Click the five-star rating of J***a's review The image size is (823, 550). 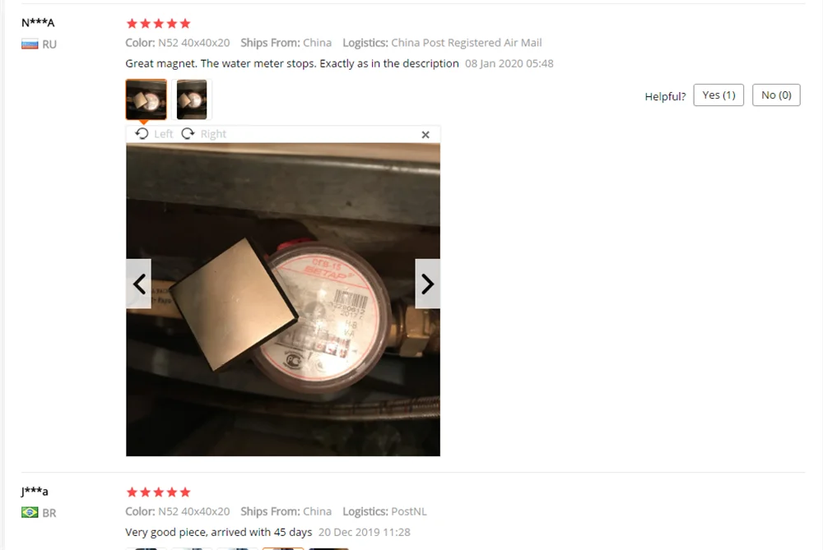(x=159, y=492)
